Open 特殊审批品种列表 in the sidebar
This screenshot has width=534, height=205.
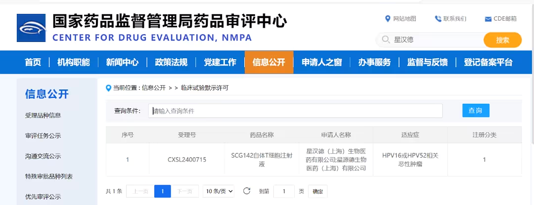coord(48,176)
